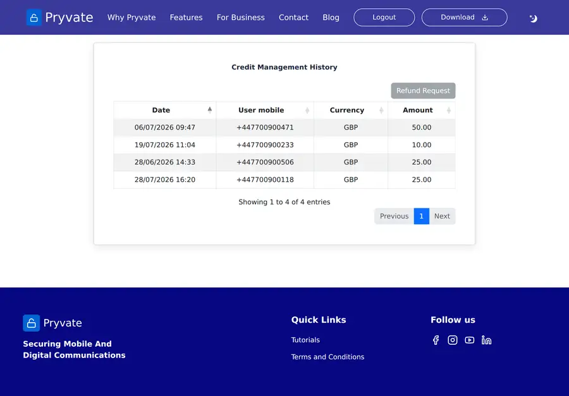Open the Features menu item
This screenshot has width=569, height=396.
[186, 18]
